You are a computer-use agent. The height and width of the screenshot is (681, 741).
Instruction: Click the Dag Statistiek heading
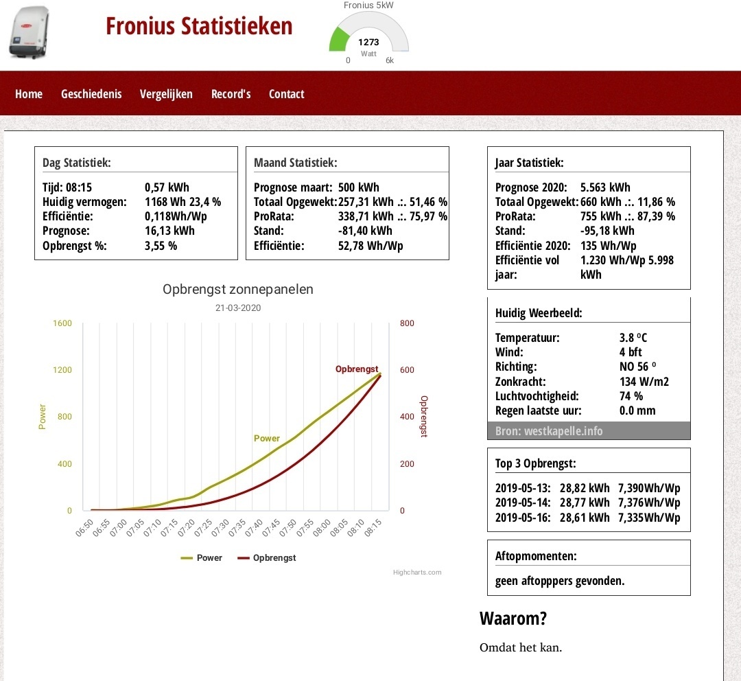pos(77,162)
